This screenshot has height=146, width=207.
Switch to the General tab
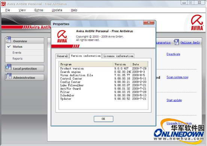(x=62, y=56)
